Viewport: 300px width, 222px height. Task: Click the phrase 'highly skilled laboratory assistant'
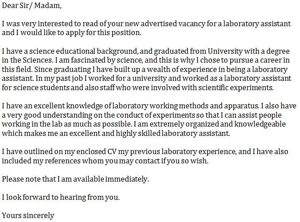173,133
